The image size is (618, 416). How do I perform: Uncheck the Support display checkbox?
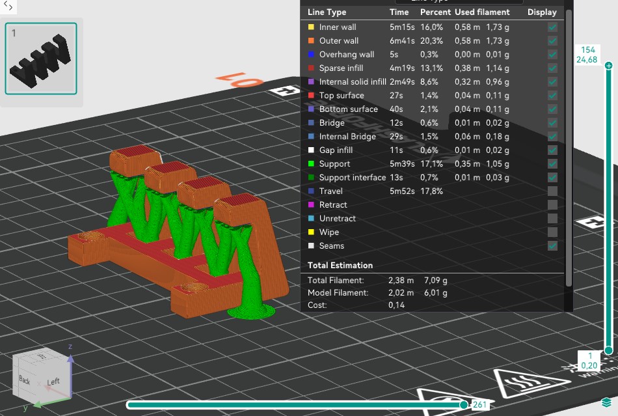click(552, 163)
